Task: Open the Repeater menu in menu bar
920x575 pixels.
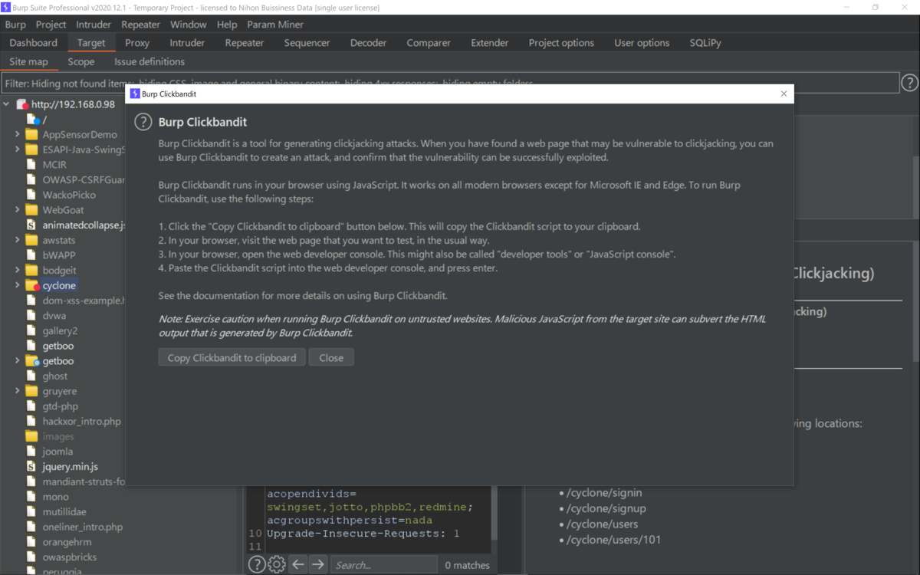Action: pos(140,25)
